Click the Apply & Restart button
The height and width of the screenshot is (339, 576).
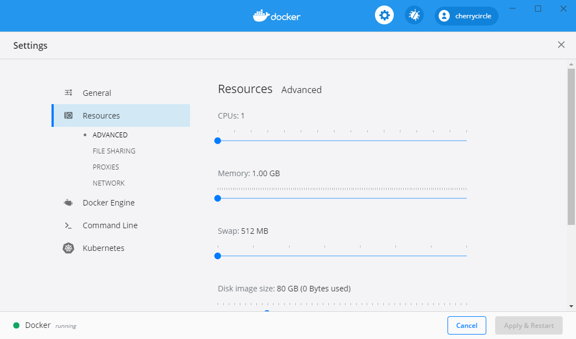[x=528, y=325]
